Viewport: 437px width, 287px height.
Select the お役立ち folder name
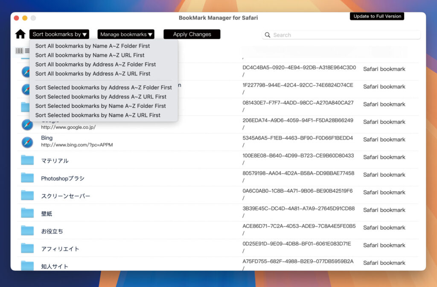coord(52,231)
